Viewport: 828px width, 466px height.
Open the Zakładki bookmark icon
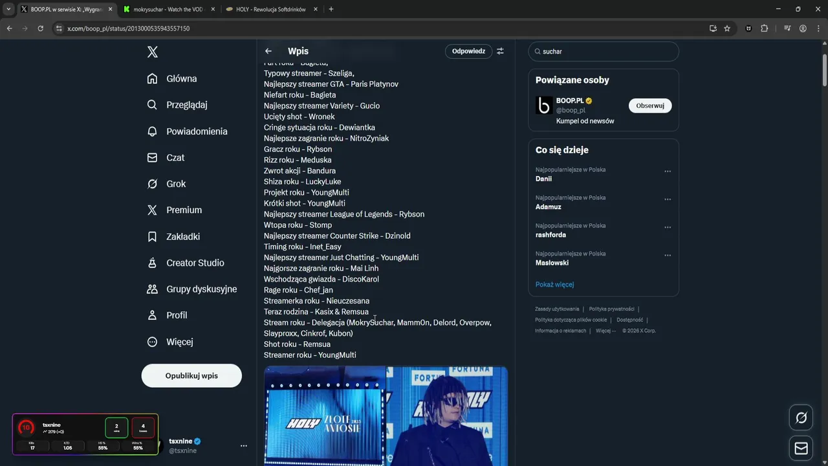point(152,236)
